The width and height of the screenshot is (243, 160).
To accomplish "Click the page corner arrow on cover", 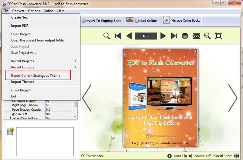I will coord(195,52).
